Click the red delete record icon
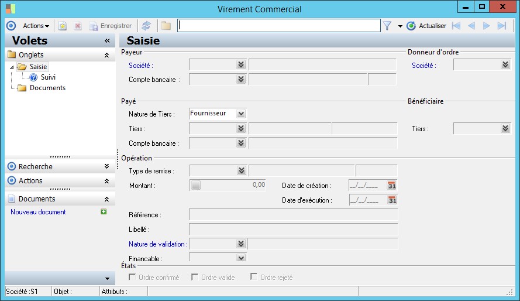The width and height of the screenshot is (520, 301). click(x=78, y=26)
